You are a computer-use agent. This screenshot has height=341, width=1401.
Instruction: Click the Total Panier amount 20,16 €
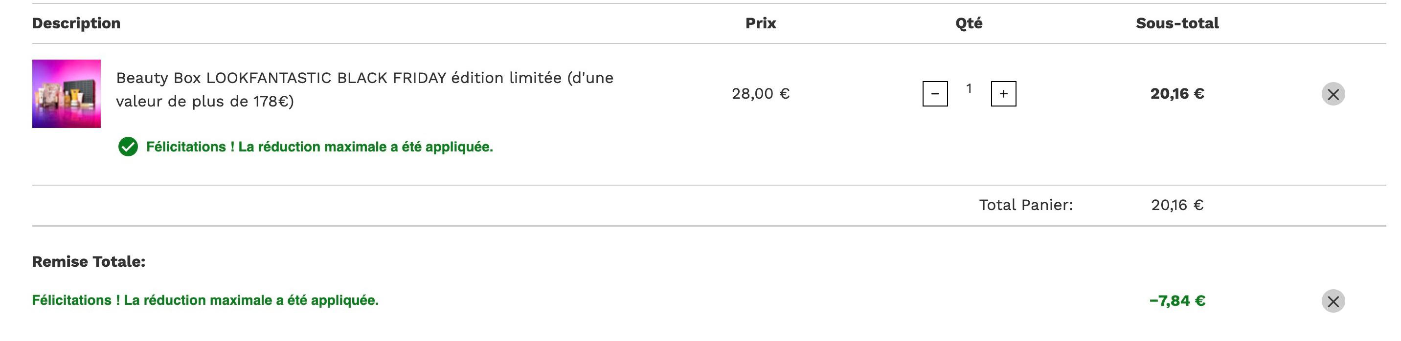(x=1177, y=205)
